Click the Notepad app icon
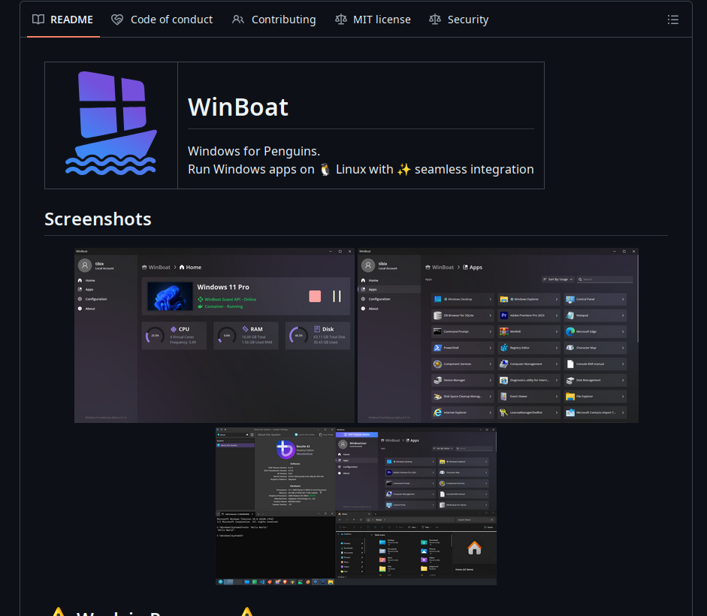Image resolution: width=707 pixels, height=616 pixels. (570, 316)
